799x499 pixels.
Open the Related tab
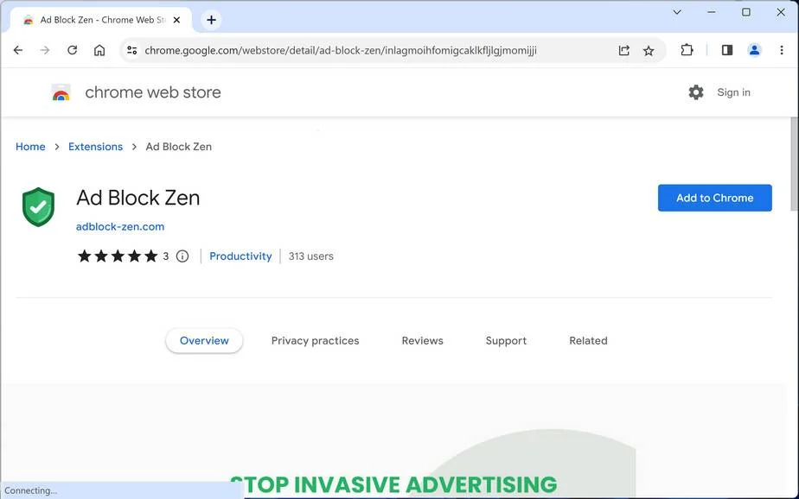588,341
